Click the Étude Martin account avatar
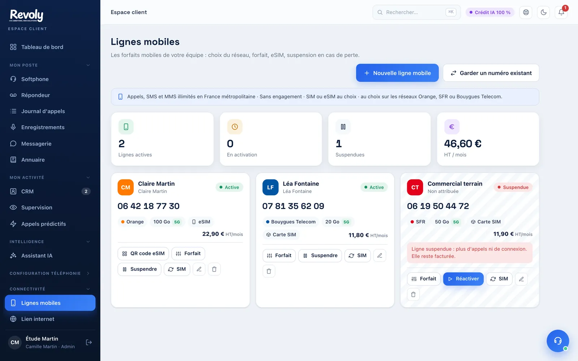Image resolution: width=578 pixels, height=361 pixels. tap(15, 342)
